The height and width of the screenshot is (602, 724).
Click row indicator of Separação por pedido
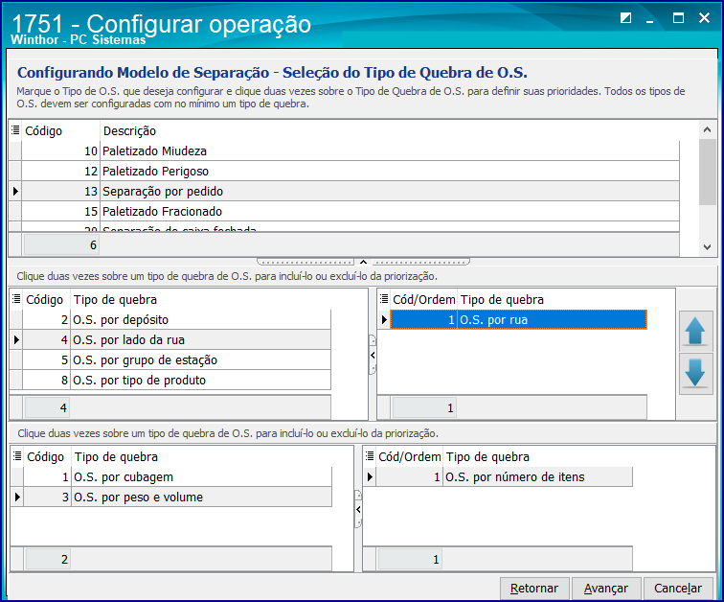(x=15, y=192)
